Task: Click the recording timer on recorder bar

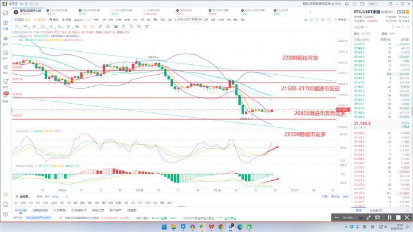Action: point(350,217)
